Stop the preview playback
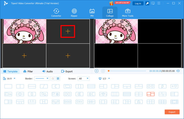 [x=103, y=71]
